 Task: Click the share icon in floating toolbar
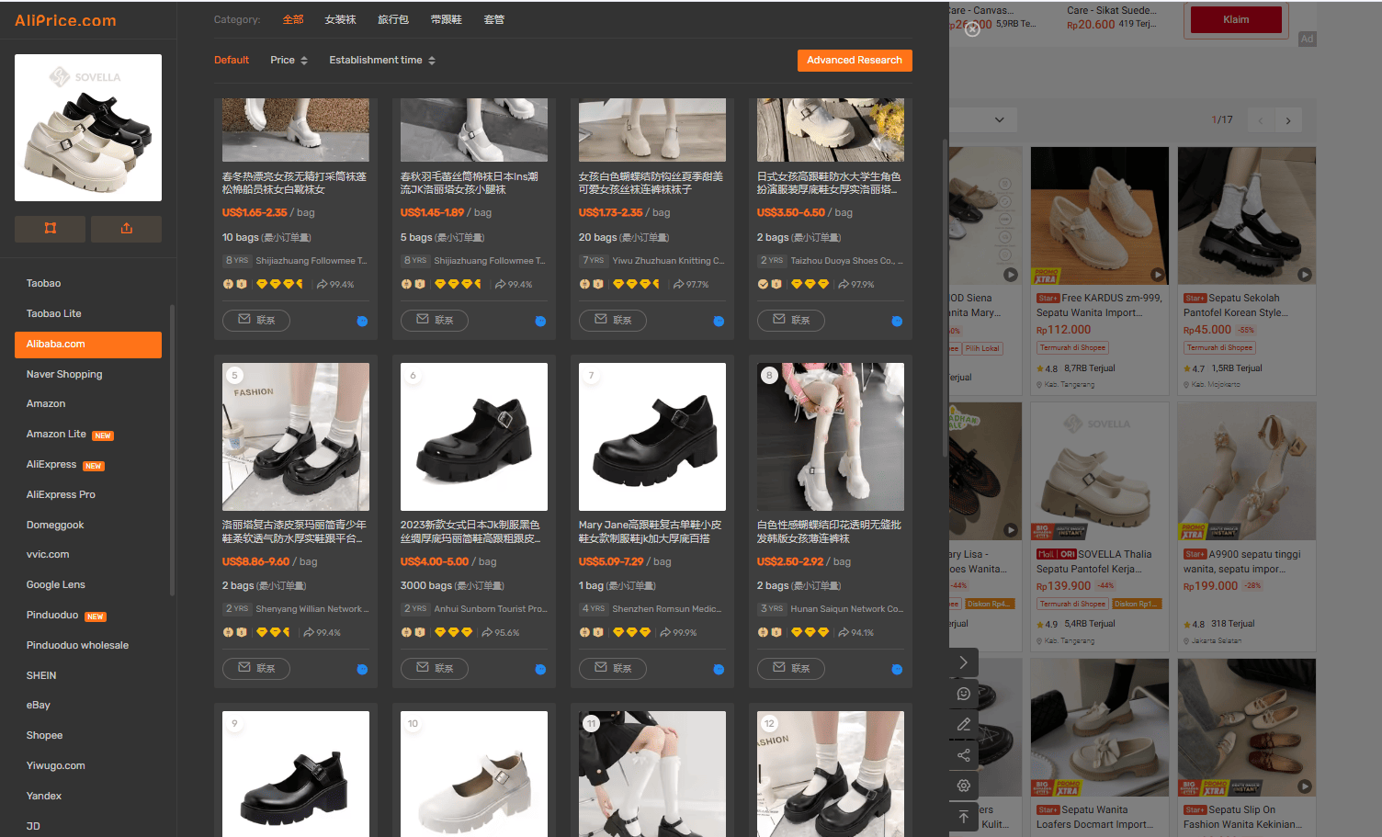(x=963, y=755)
